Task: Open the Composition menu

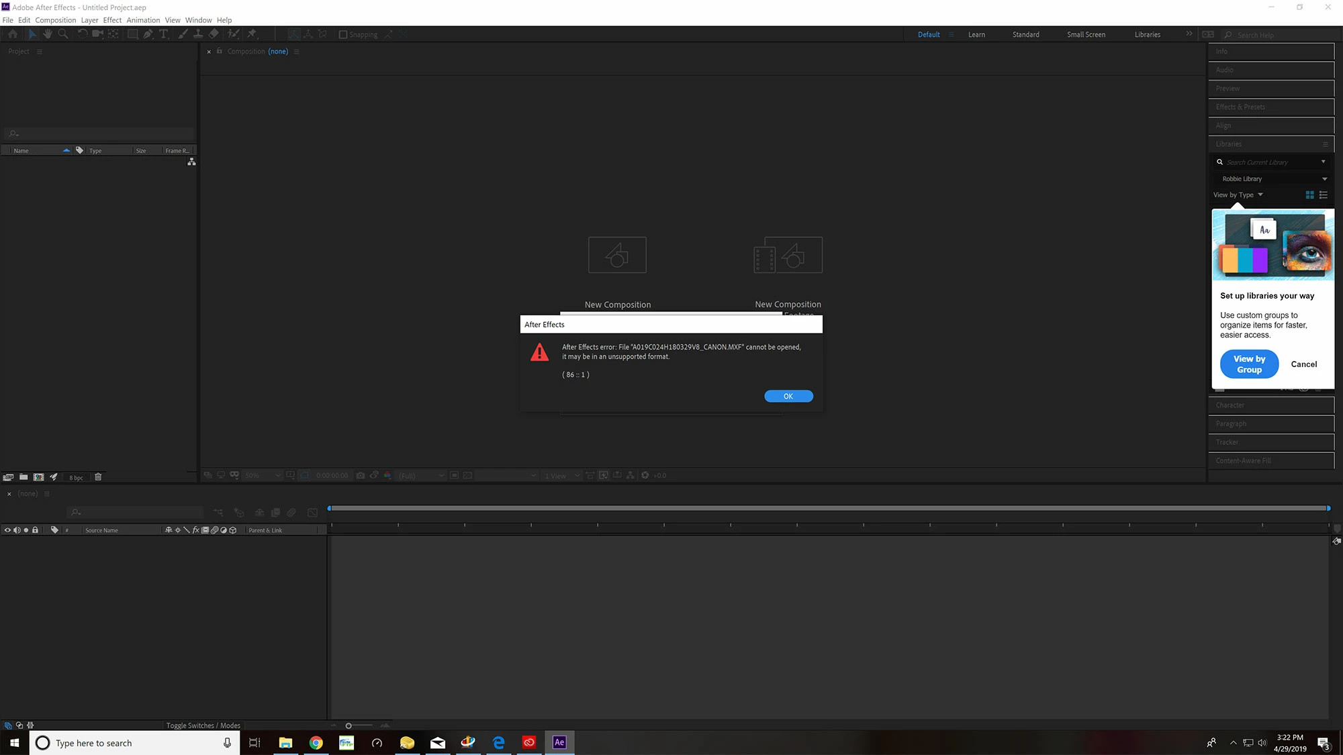Action: click(55, 20)
